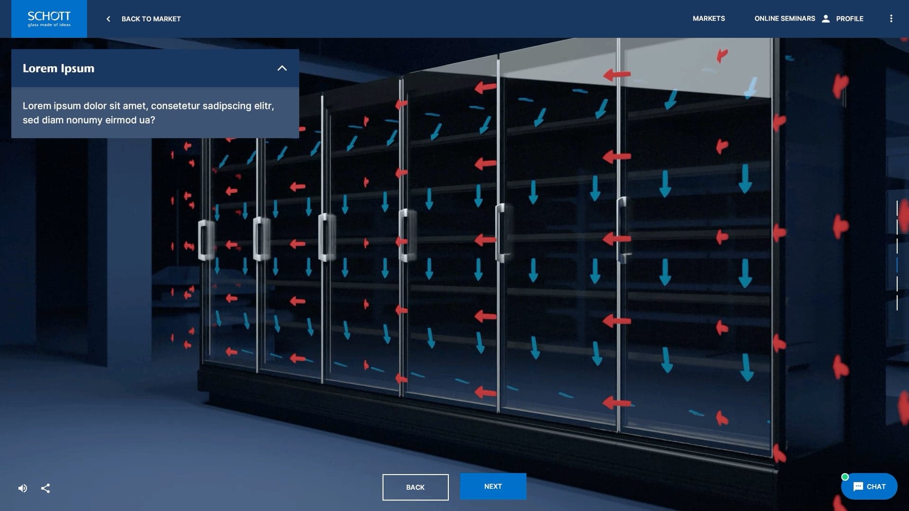
Task: Open the three-dot more options menu
Action: tap(891, 18)
